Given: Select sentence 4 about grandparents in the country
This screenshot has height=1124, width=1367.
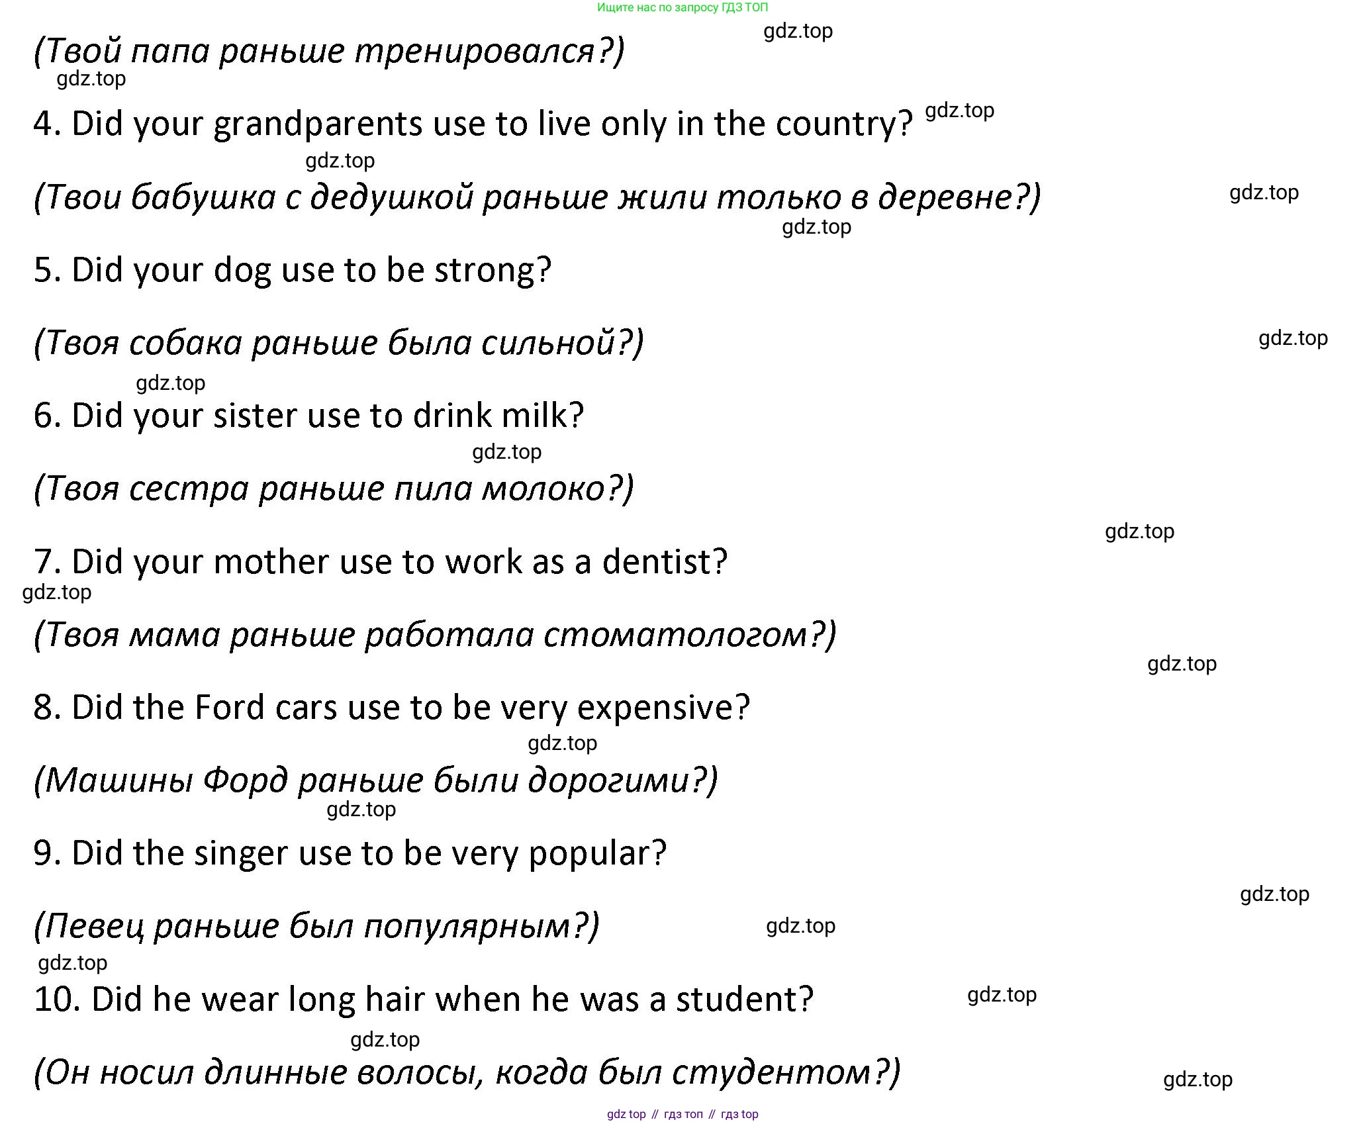Looking at the screenshot, I should click(473, 124).
